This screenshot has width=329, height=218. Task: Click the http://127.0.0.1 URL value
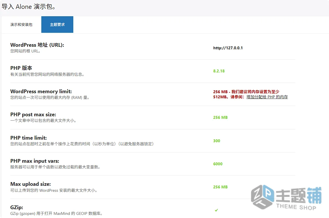tap(228, 48)
